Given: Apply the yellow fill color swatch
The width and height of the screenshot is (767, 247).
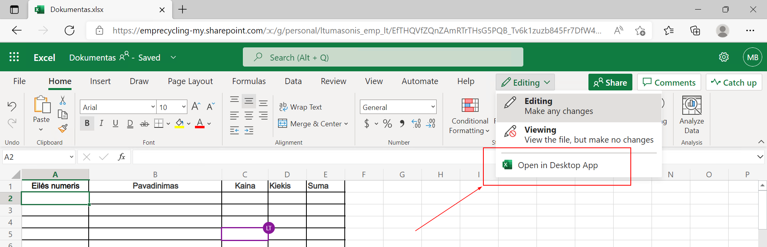Looking at the screenshot, I should coord(180,124).
